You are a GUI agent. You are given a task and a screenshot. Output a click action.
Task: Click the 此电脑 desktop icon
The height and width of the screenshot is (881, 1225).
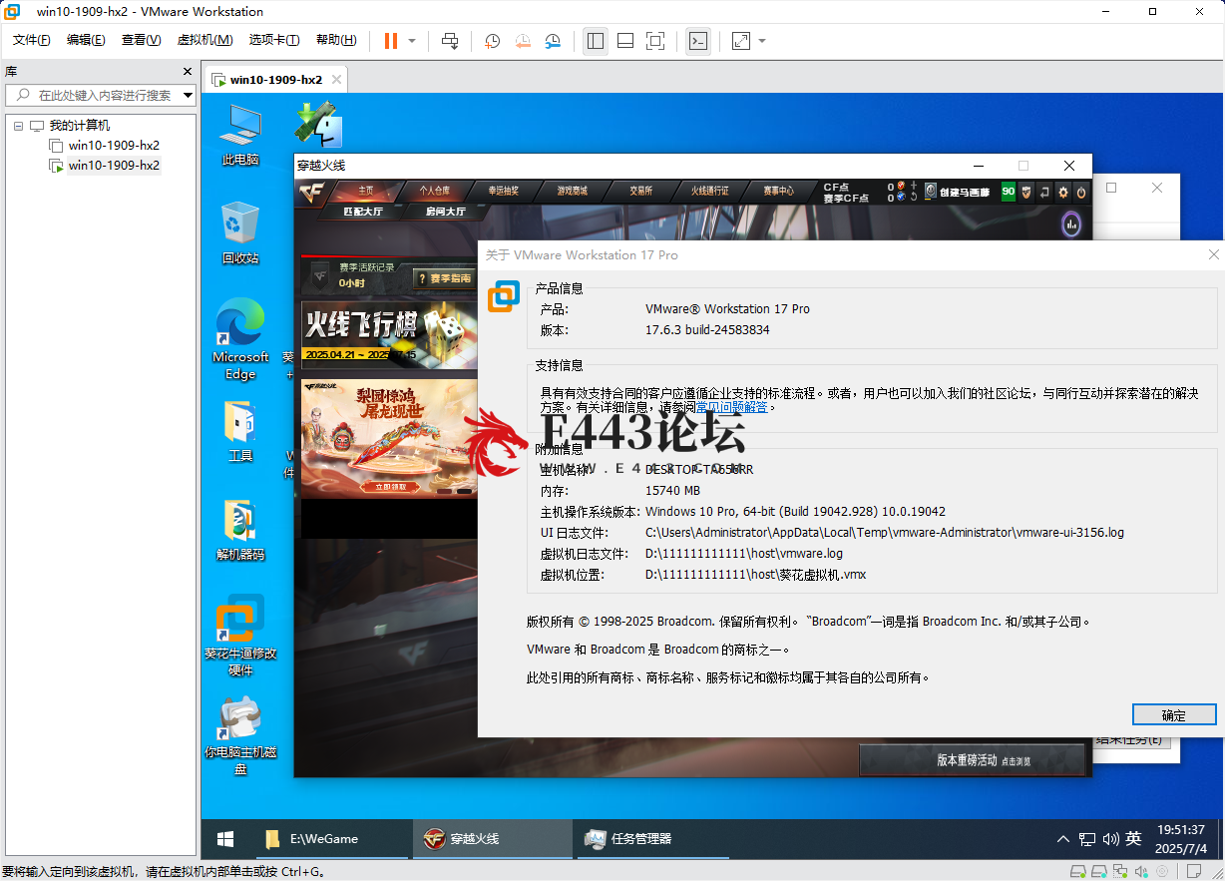tap(240, 135)
